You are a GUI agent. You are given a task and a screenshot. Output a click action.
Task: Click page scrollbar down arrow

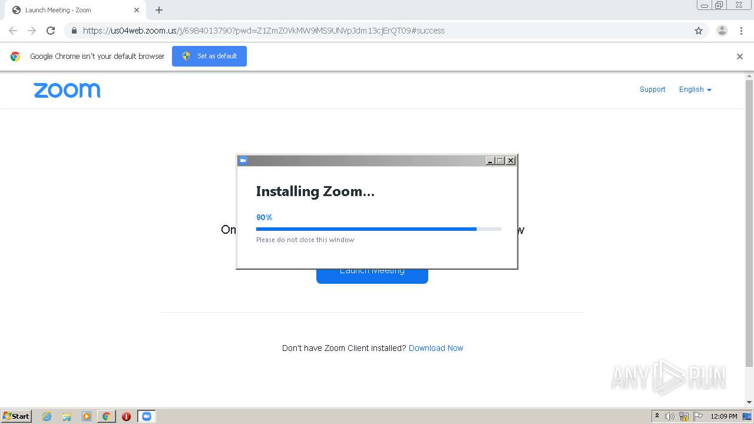click(749, 402)
